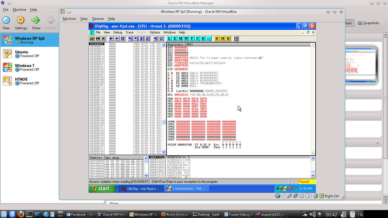Click the 'Registers (MMX)' header bar
The height and width of the screenshot is (218, 388).
[239, 44]
